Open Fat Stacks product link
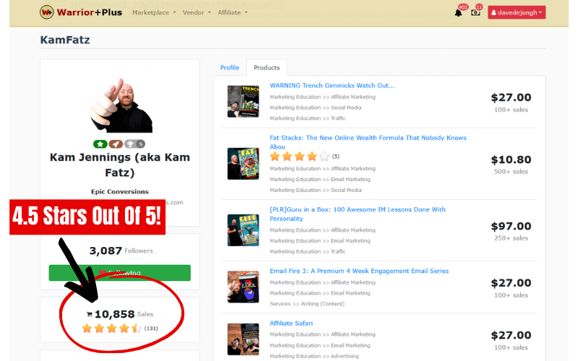This screenshot has height=361, width=578. click(x=368, y=142)
